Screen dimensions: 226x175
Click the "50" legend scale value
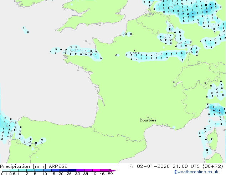click(x=110, y=174)
